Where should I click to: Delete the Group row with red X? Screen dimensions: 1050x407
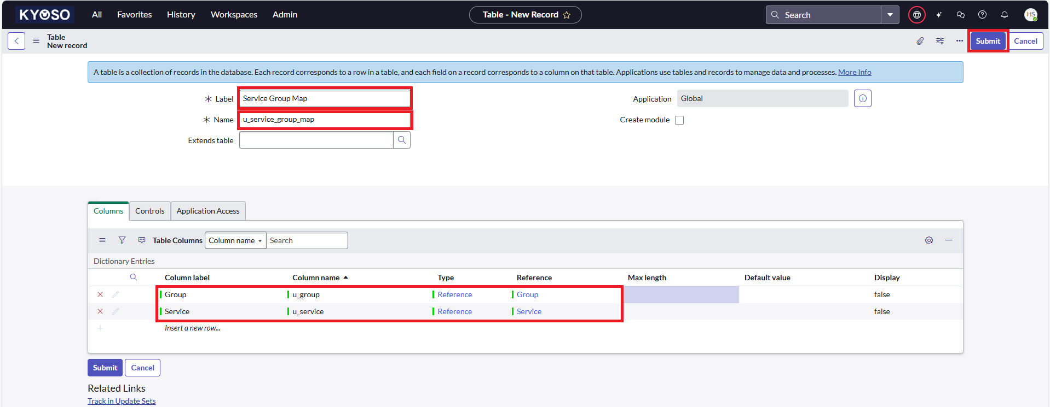(x=100, y=294)
